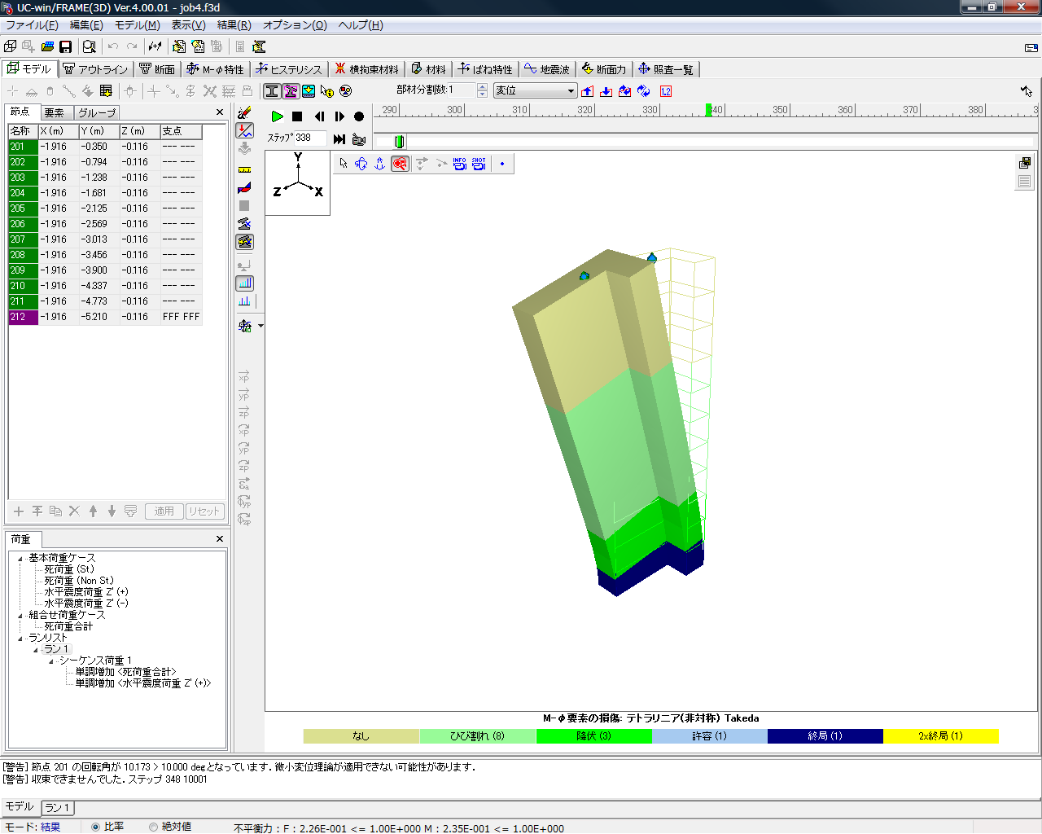Viewport: 1042px width, 834px height.
Task: Click the Save floppy disk icon
Action: pyautogui.click(x=66, y=46)
